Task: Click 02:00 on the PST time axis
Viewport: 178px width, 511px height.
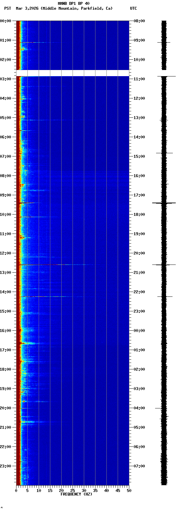Action: point(5,60)
